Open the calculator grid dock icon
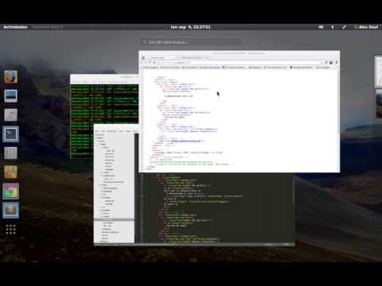This screenshot has height=286, width=382. pyautogui.click(x=10, y=153)
